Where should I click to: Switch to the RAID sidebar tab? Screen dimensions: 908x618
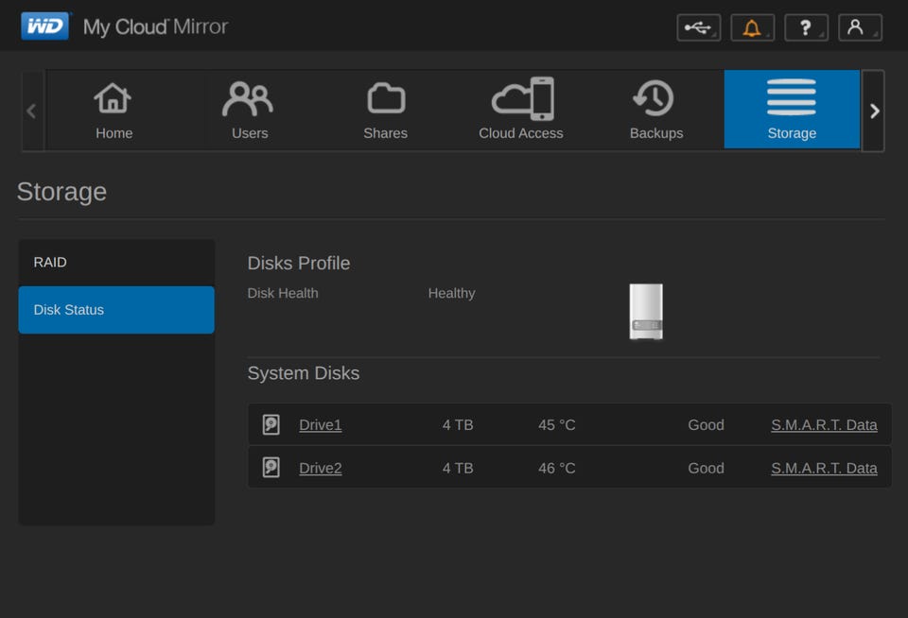(x=116, y=263)
